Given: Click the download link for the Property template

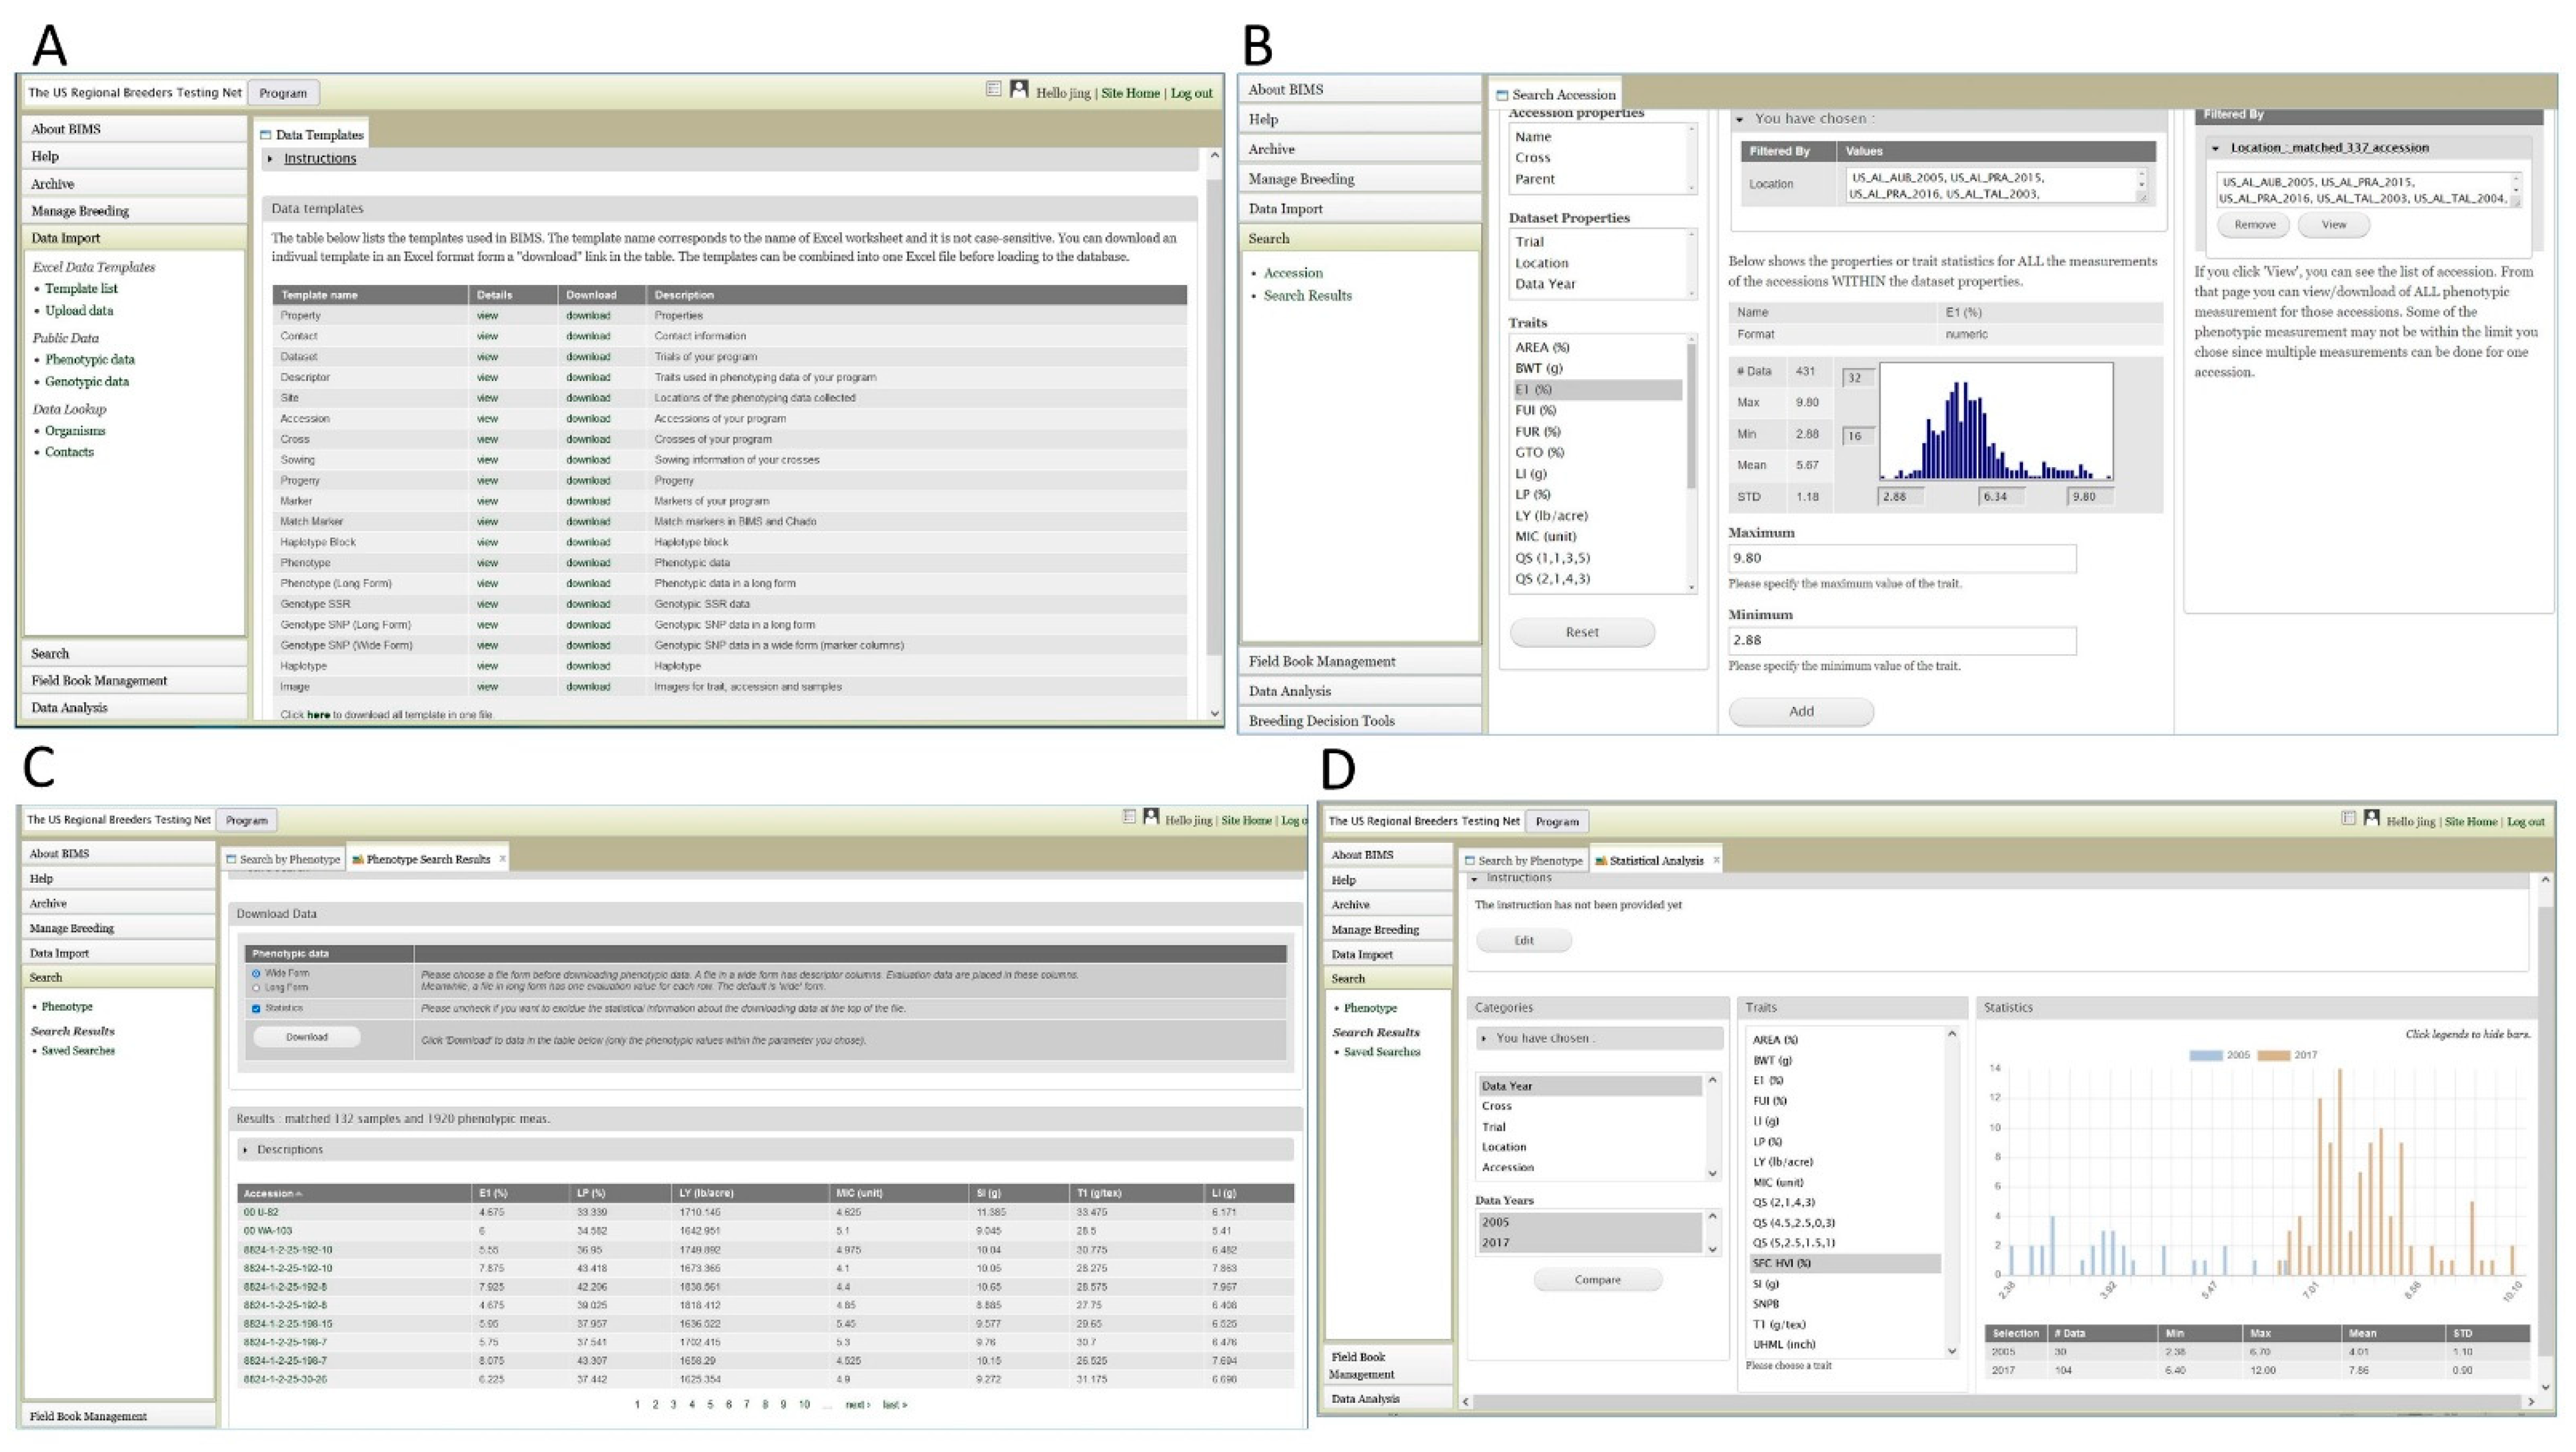Looking at the screenshot, I should [588, 315].
